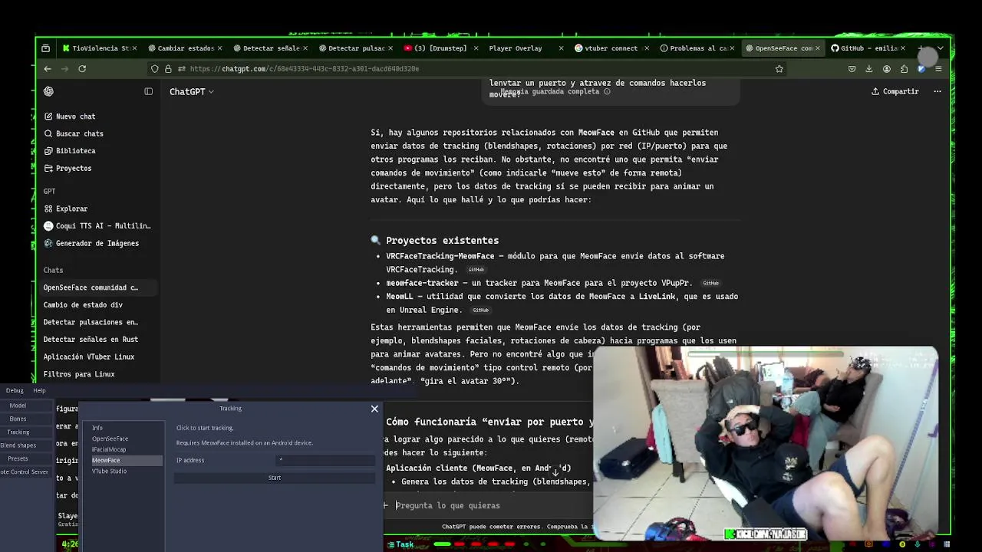Collapse the ChatGPT sidebar panel icon
982x552 pixels.
pyautogui.click(x=148, y=91)
